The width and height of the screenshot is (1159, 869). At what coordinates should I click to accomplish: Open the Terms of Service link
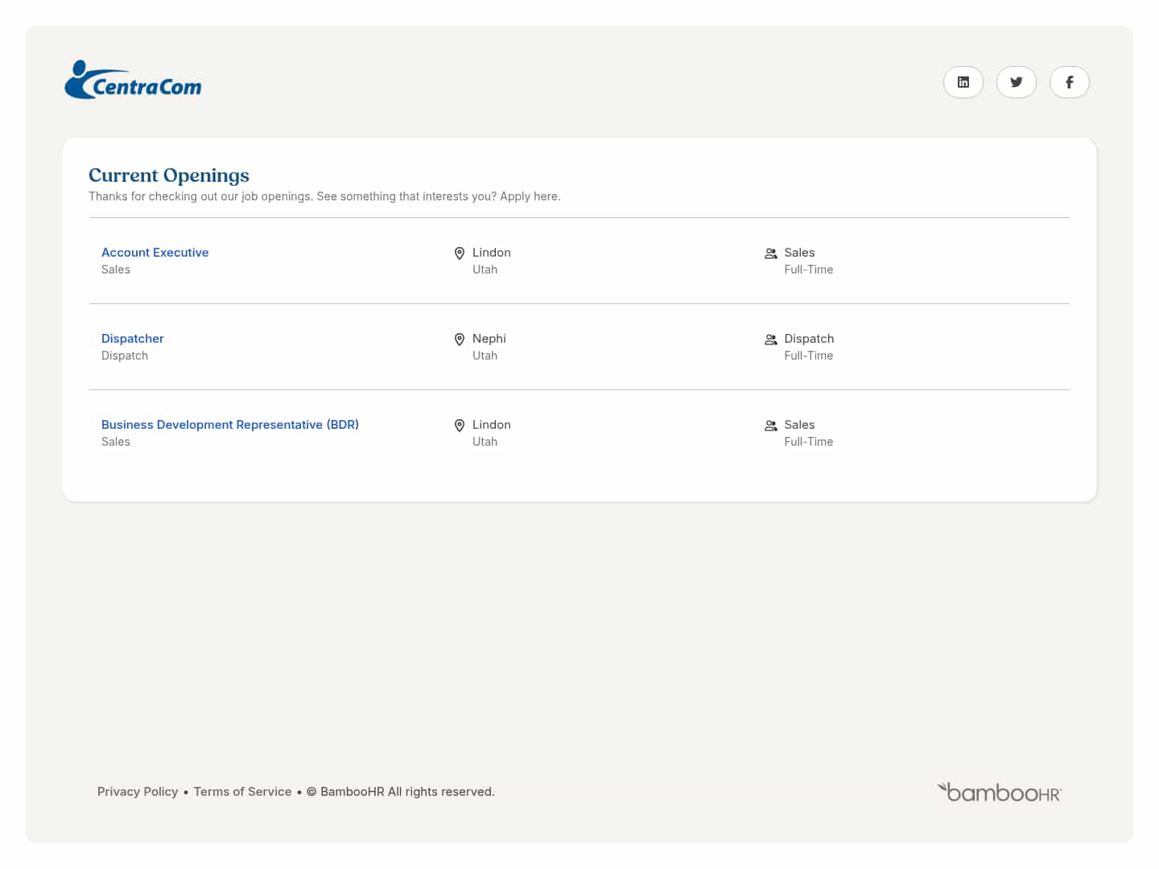tap(242, 792)
